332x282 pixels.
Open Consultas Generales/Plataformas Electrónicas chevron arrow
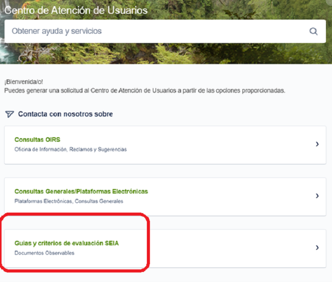pos(317,196)
